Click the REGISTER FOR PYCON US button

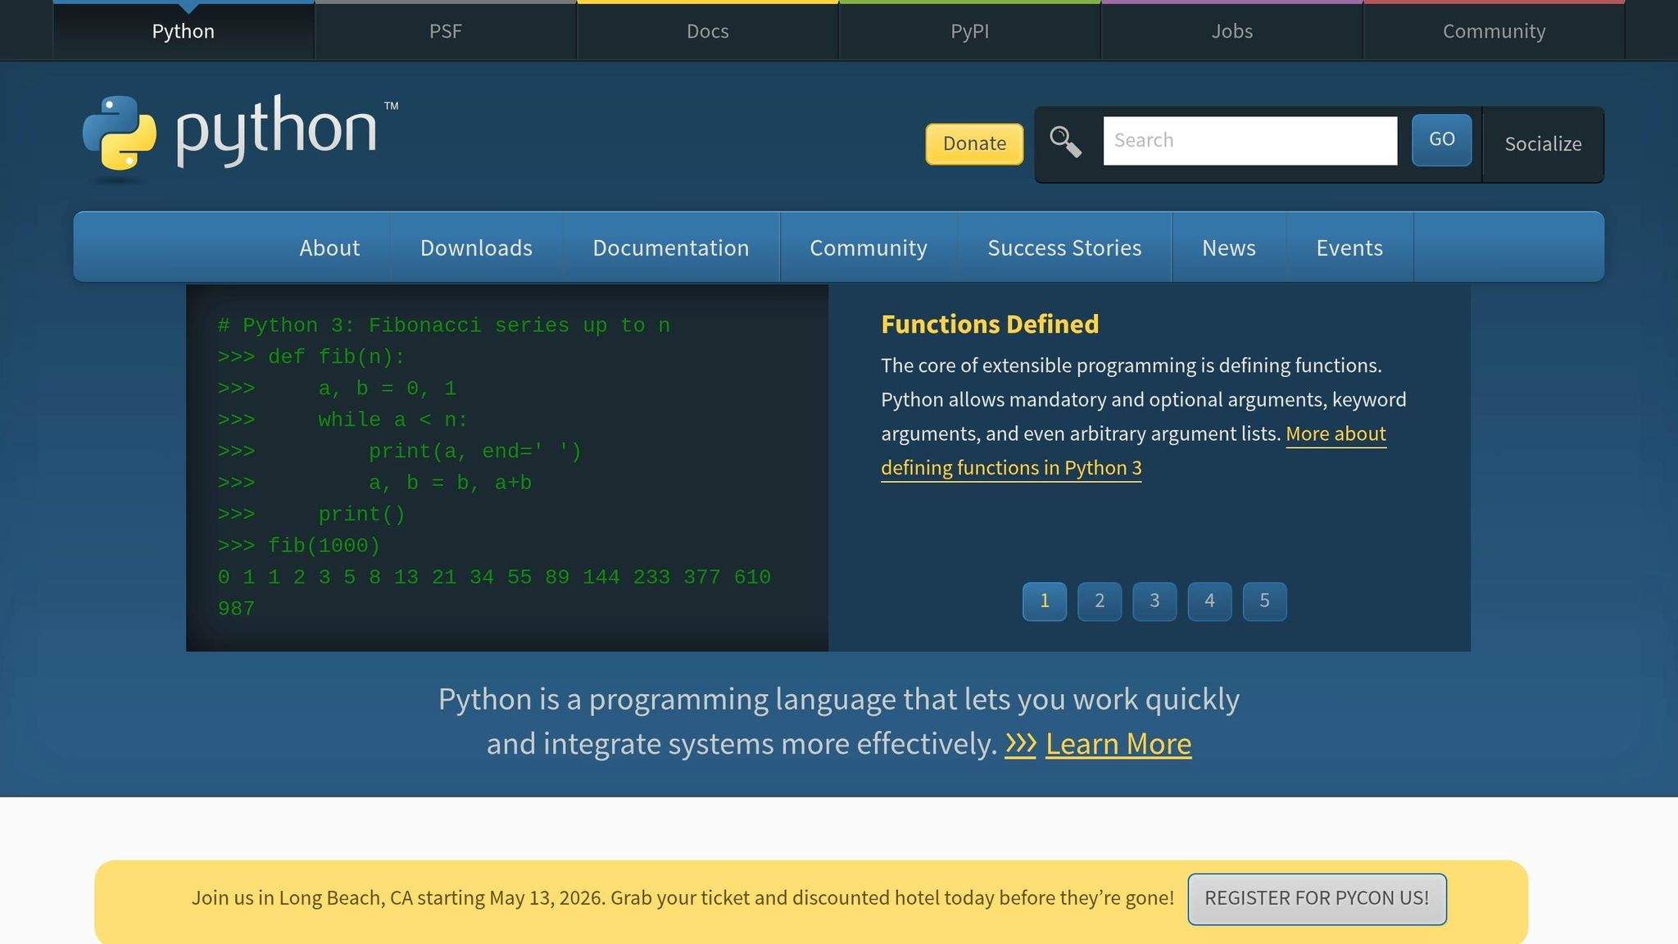pos(1317,898)
